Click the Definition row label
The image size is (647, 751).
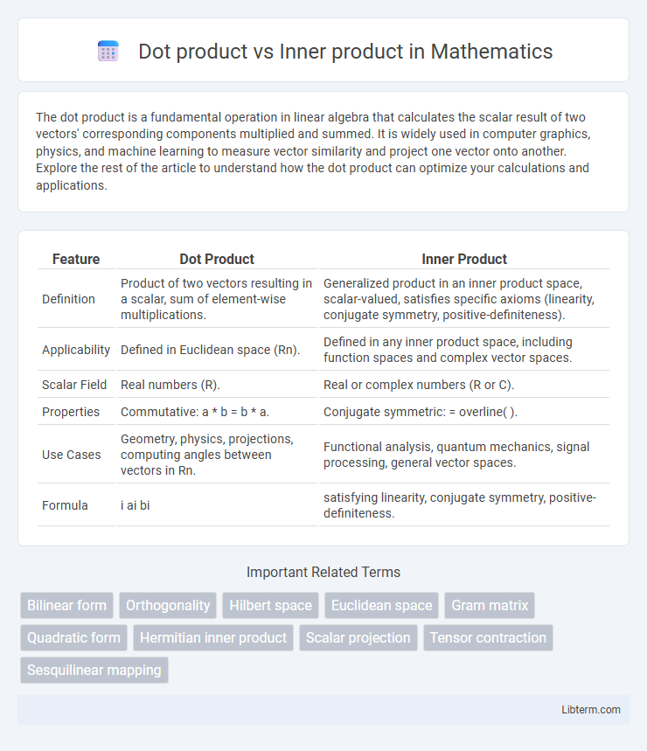[x=68, y=299]
